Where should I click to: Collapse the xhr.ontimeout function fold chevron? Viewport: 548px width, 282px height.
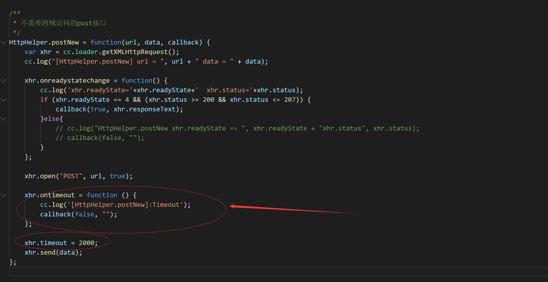(x=4, y=195)
